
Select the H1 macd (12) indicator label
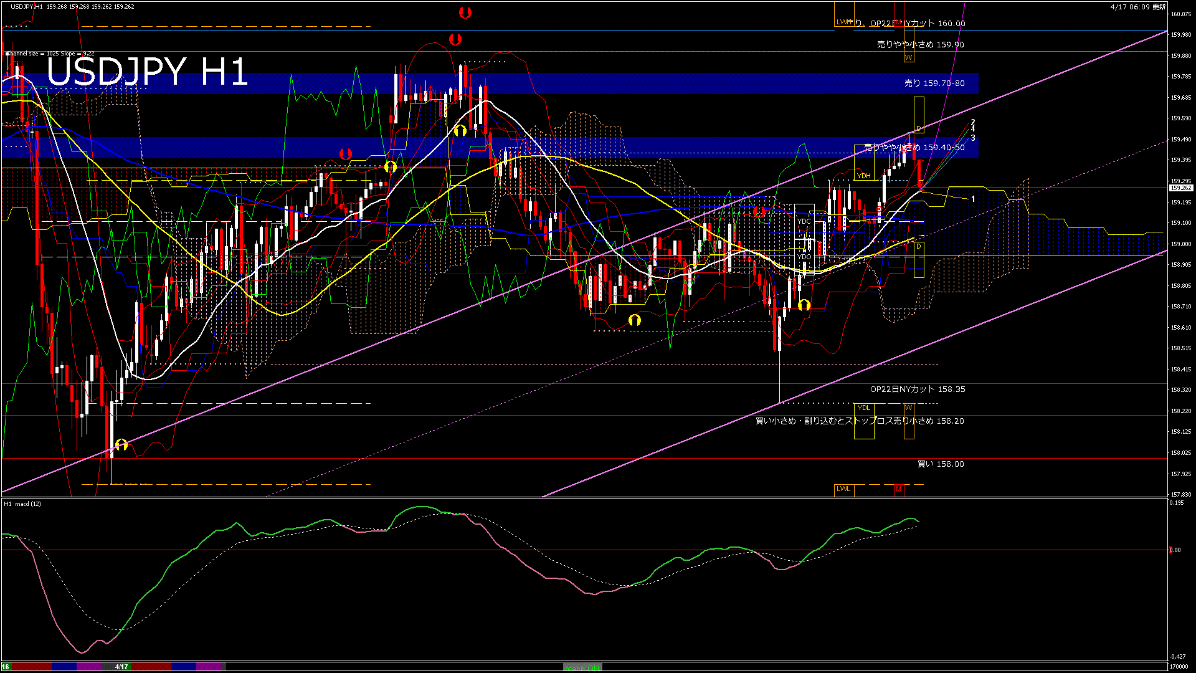click(x=22, y=504)
